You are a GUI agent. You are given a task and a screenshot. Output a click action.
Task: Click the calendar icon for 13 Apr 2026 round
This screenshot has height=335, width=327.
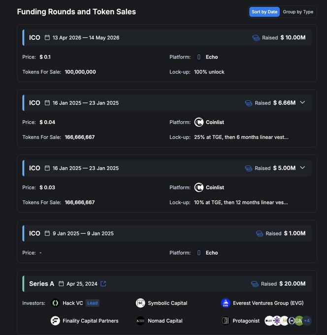(47, 37)
